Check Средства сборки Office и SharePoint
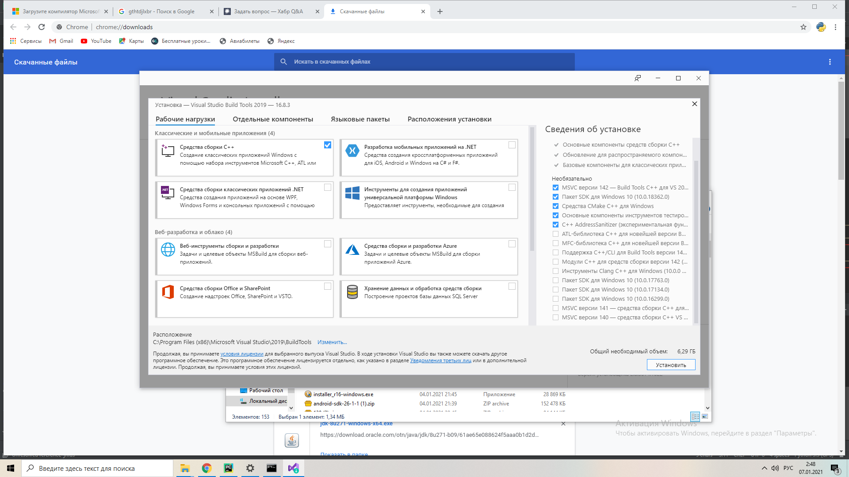Image resolution: width=849 pixels, height=477 pixels. point(328,286)
